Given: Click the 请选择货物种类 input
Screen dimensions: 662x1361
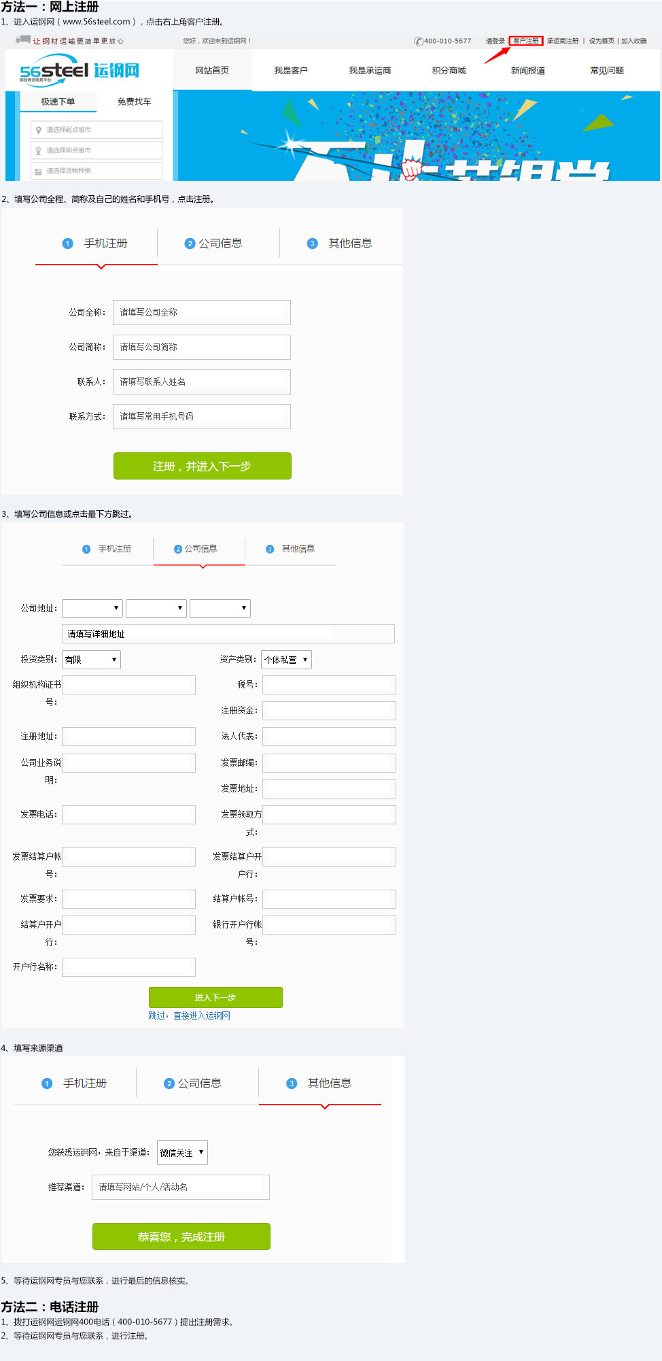Looking at the screenshot, I should (x=97, y=171).
